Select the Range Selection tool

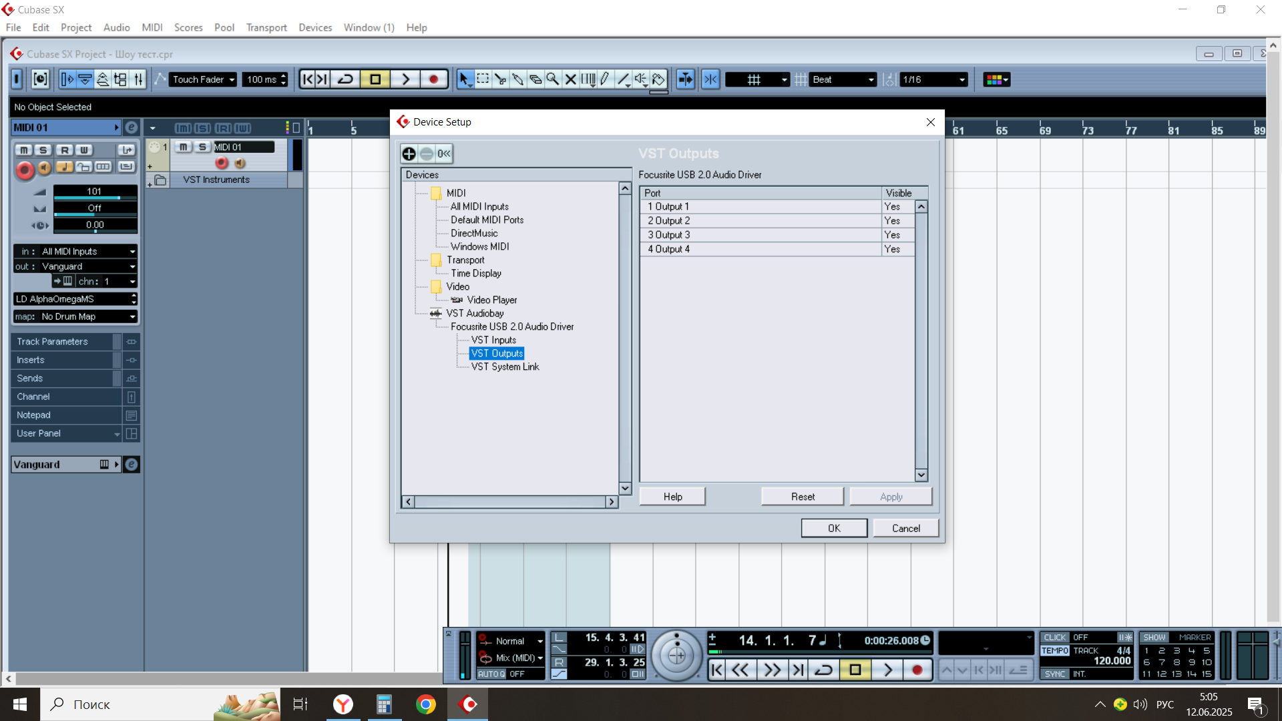coord(483,79)
